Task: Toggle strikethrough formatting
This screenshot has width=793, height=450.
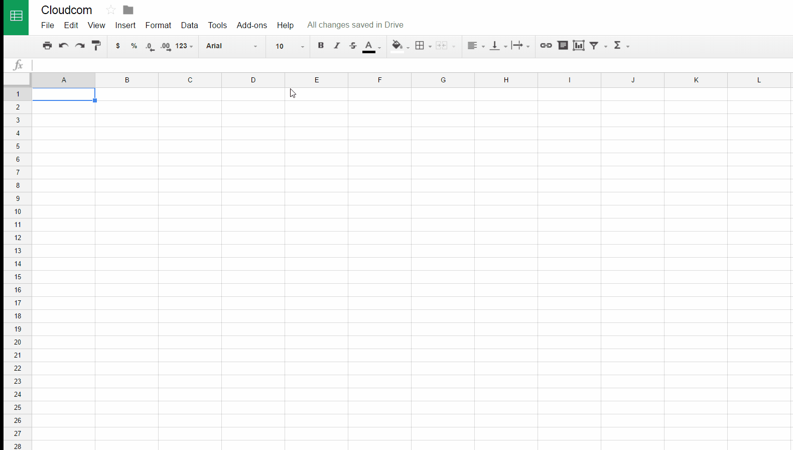Action: pyautogui.click(x=353, y=46)
